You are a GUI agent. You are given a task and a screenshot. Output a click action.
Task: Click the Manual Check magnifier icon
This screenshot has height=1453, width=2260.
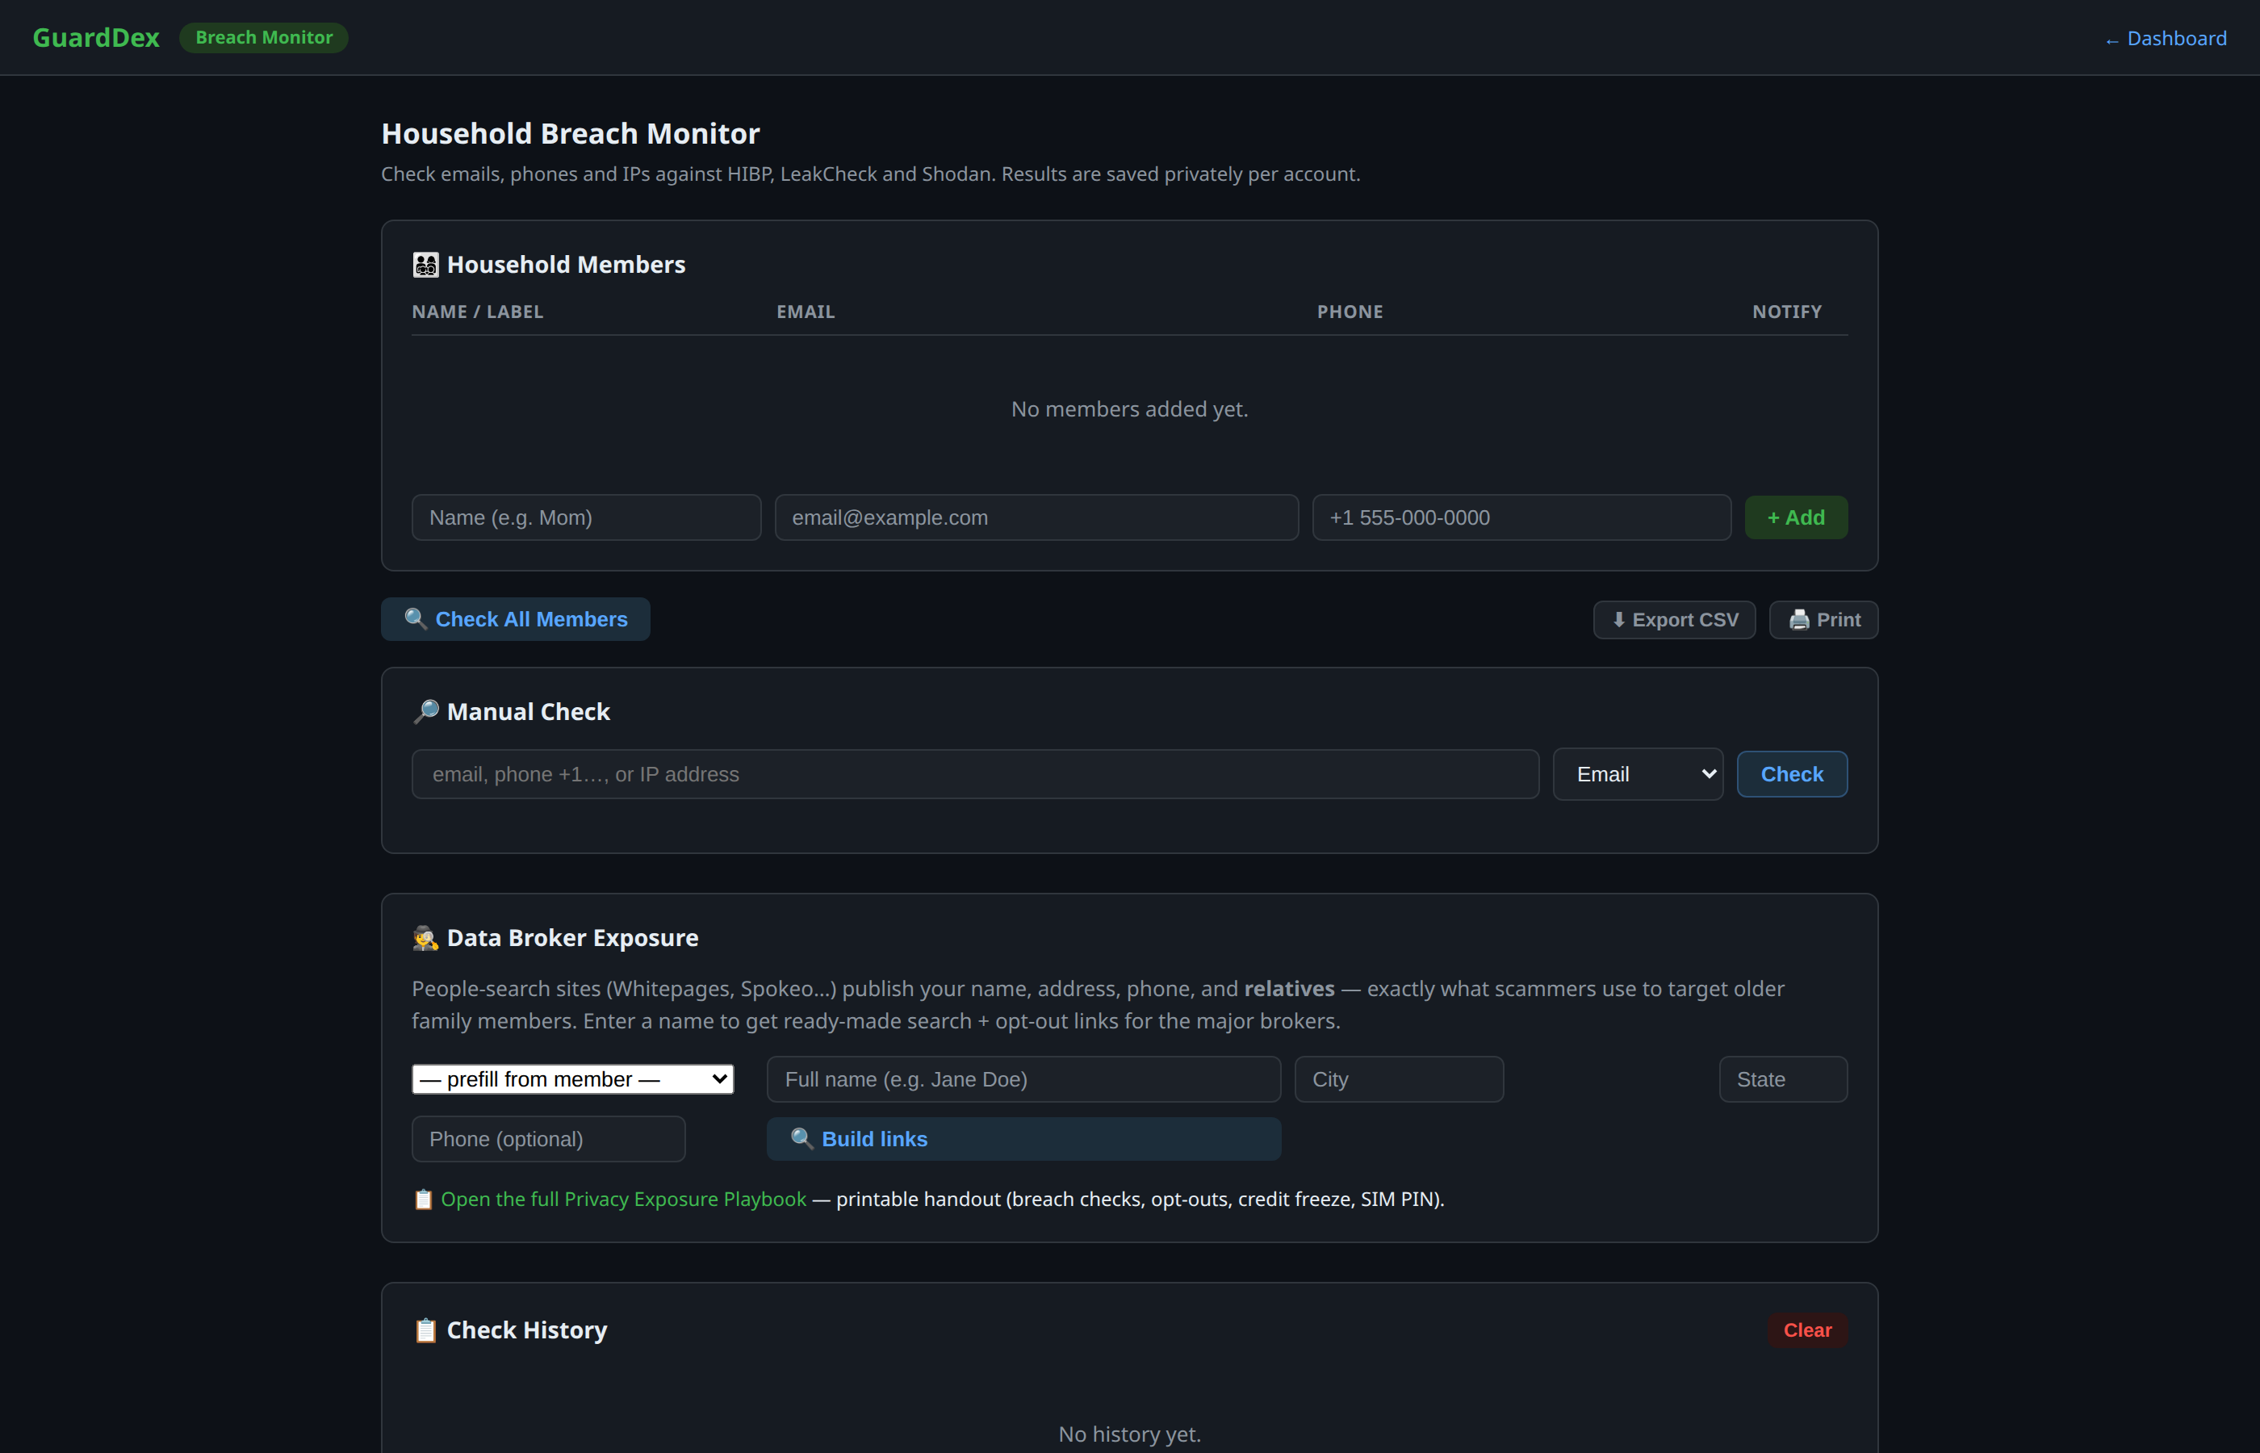tap(426, 711)
